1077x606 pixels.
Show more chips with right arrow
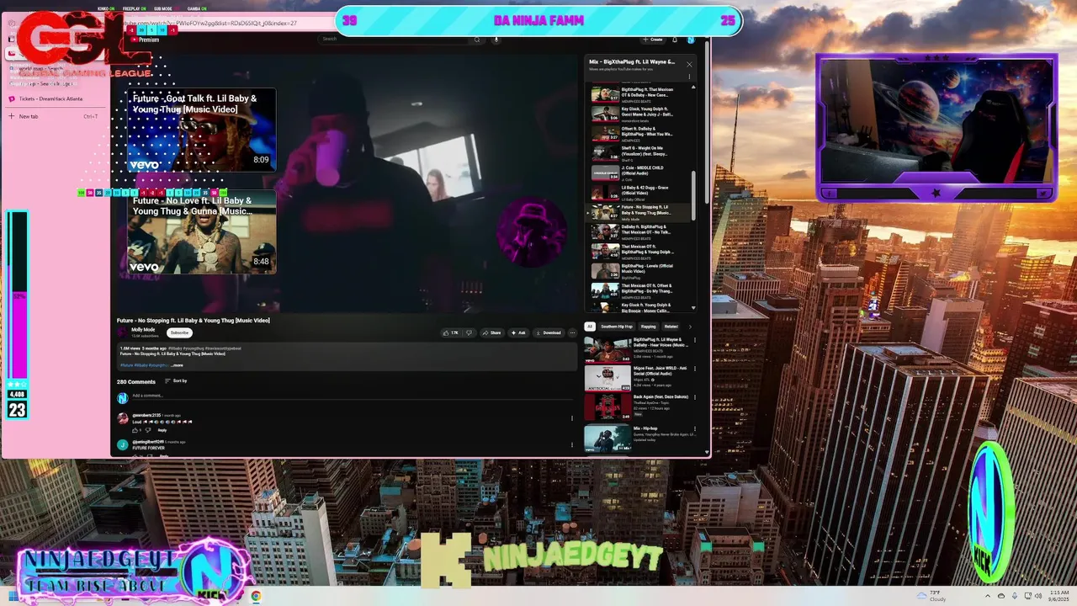point(690,327)
